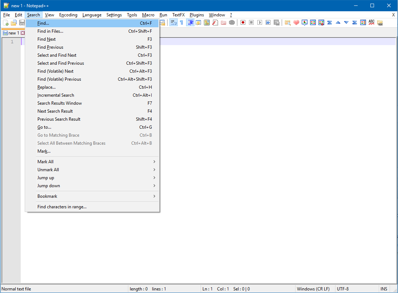Select Next Search Result entry
Screen dimensions: 398x293
[x=92, y=111]
